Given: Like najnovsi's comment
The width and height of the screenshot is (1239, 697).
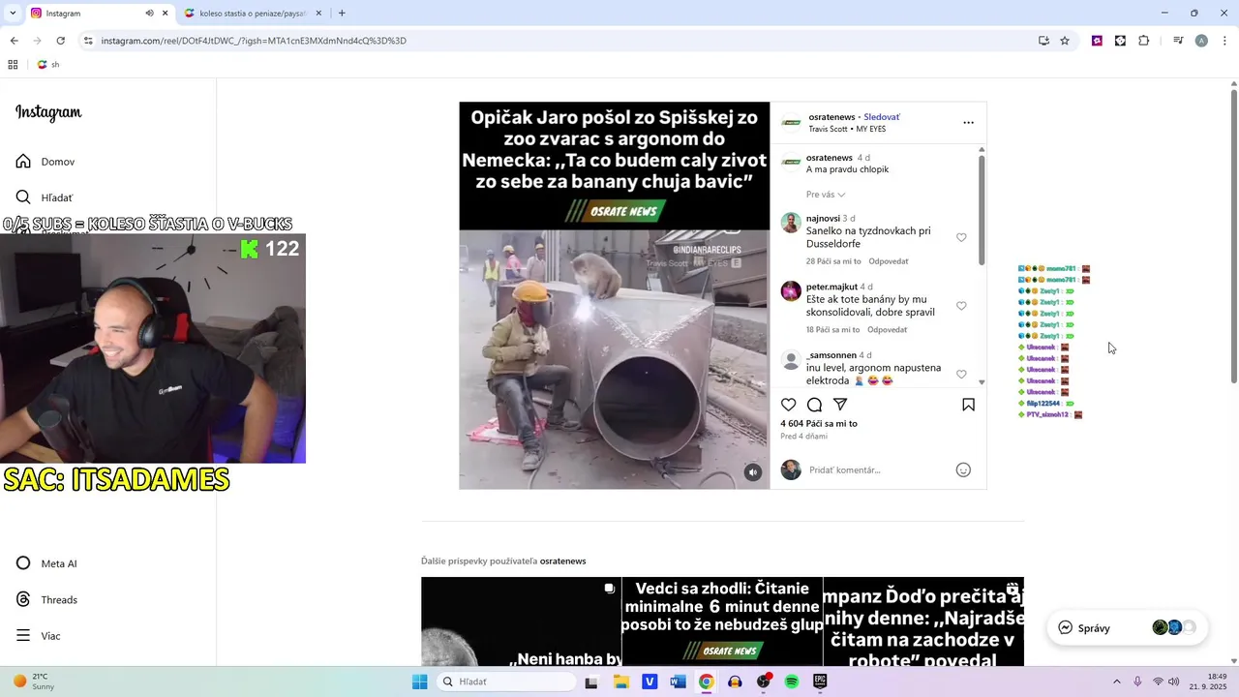Looking at the screenshot, I should coord(961,237).
